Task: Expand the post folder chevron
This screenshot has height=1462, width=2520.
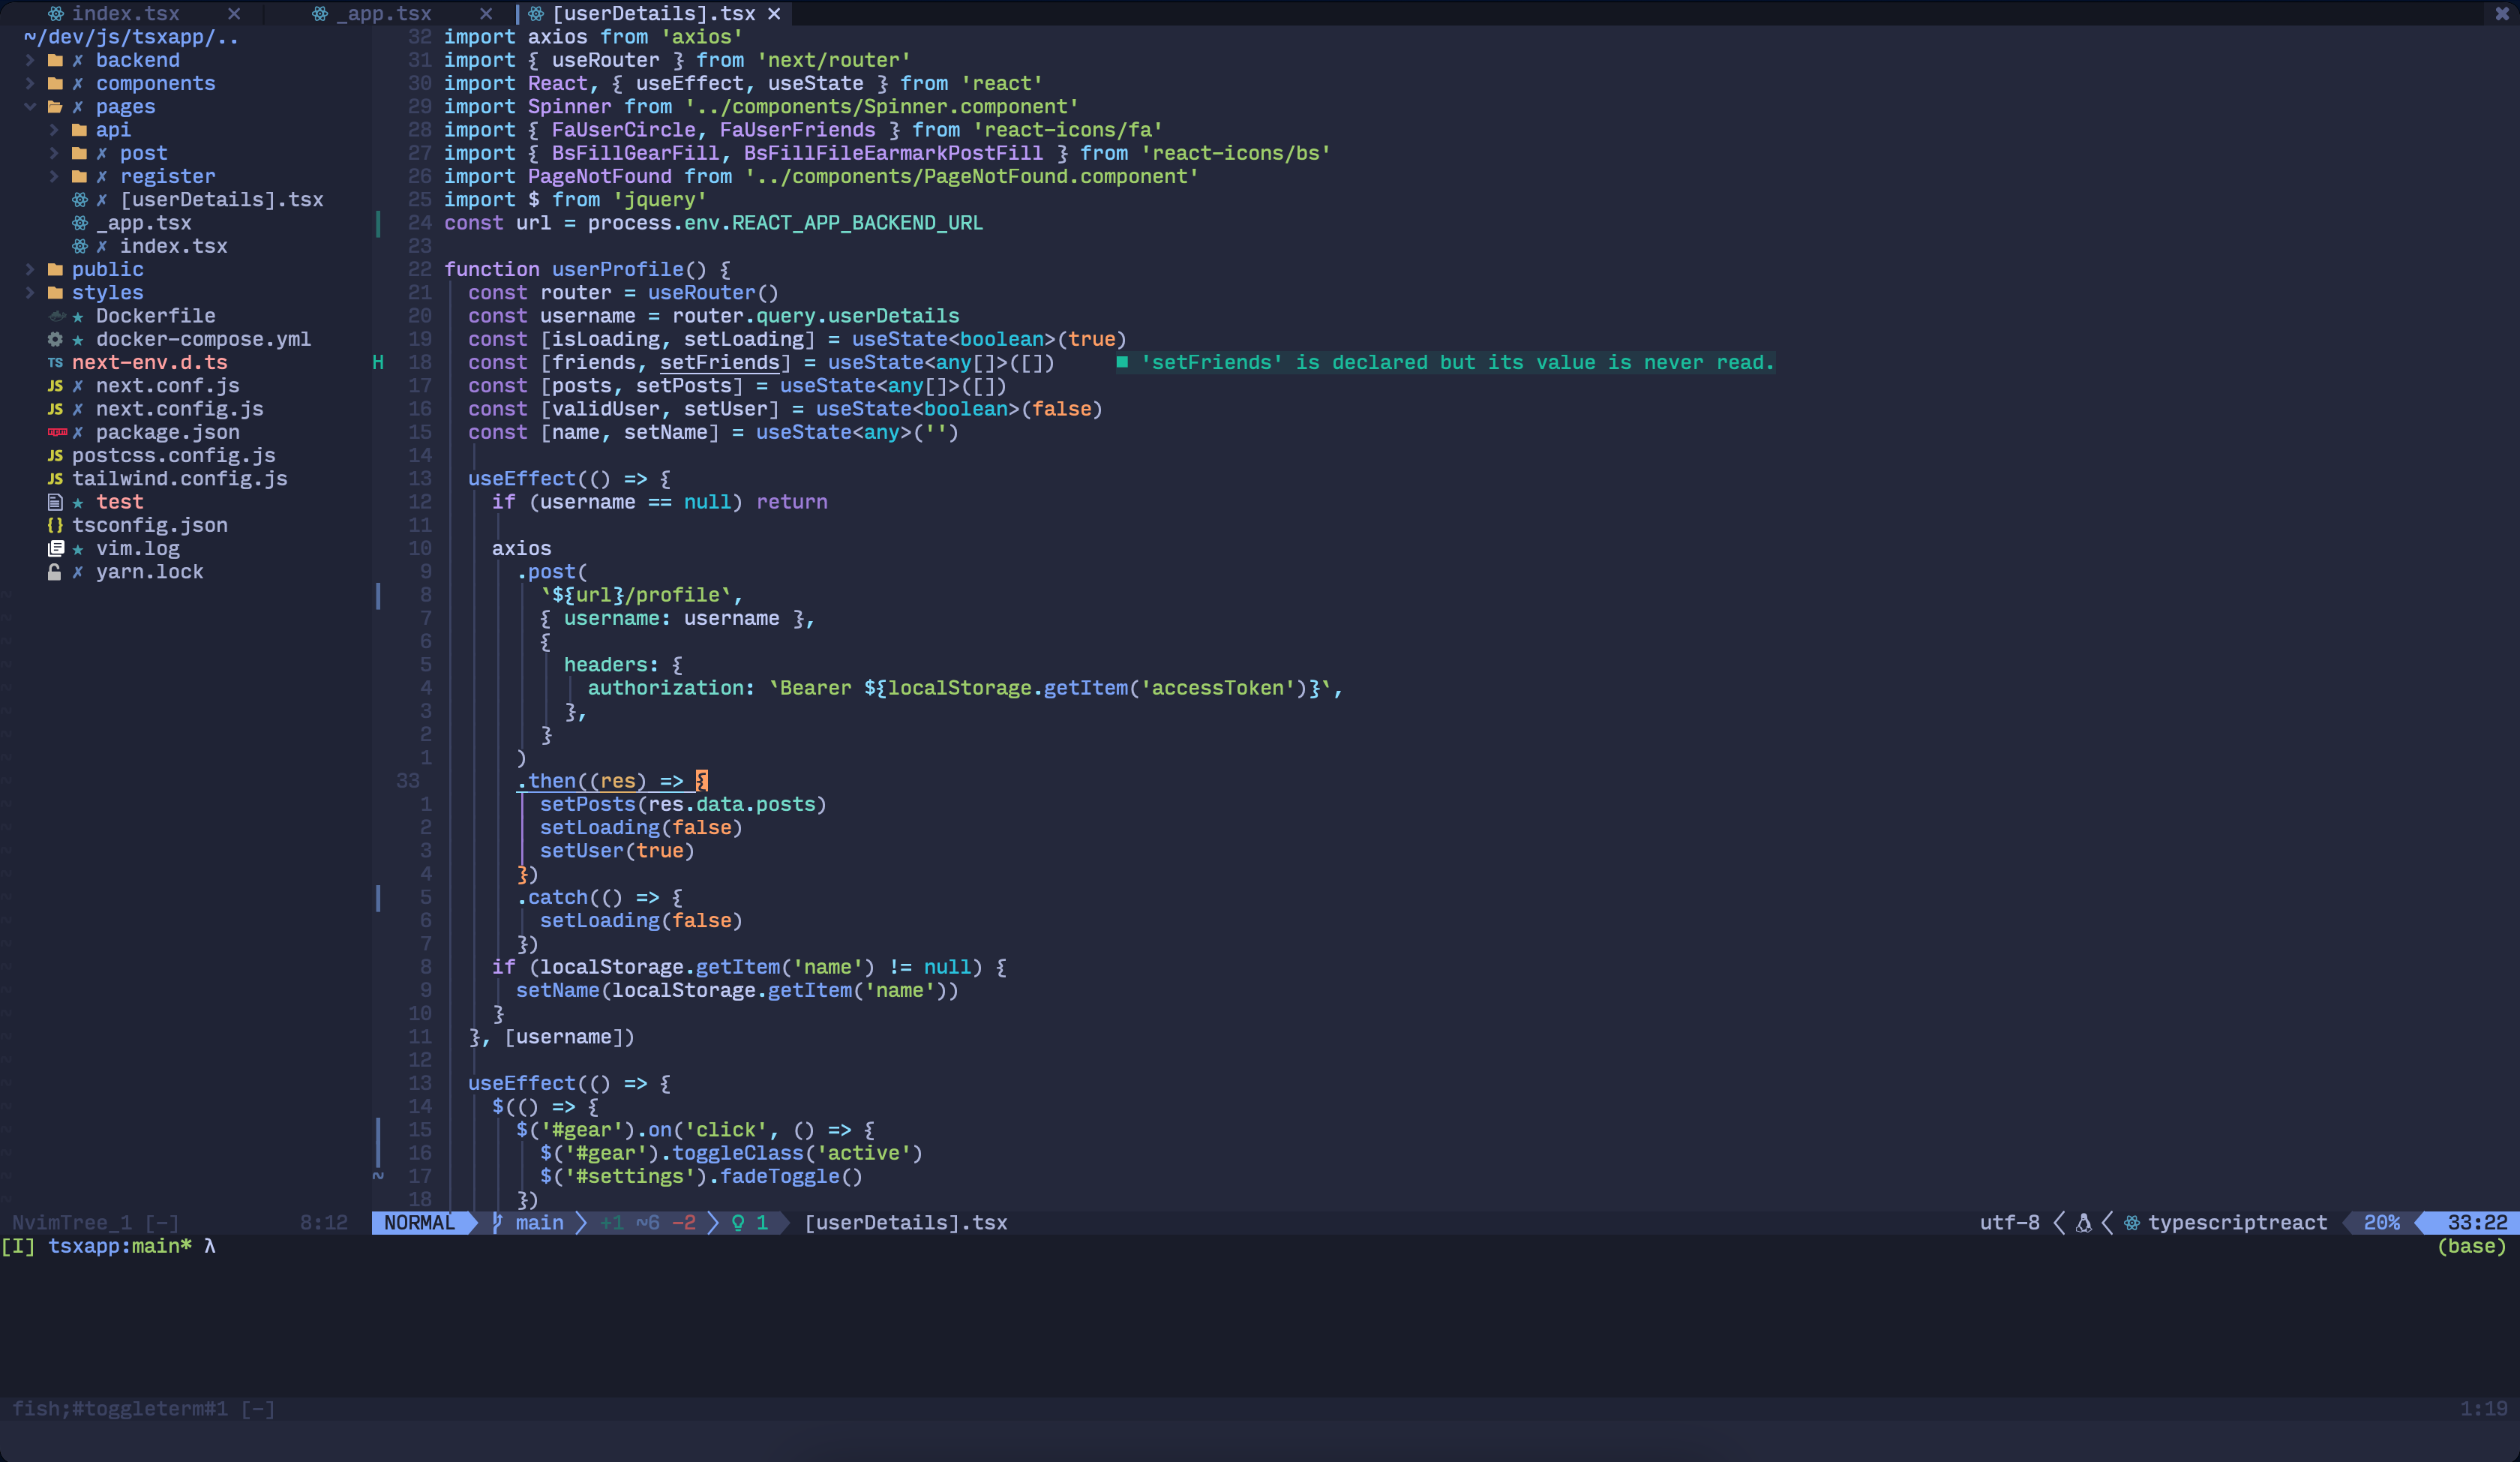Action: pyautogui.click(x=54, y=153)
